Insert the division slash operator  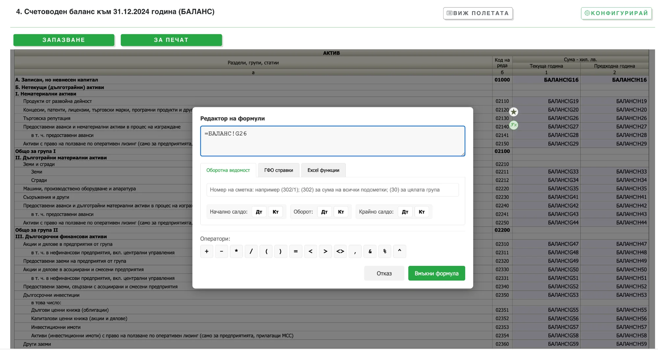pyautogui.click(x=251, y=251)
